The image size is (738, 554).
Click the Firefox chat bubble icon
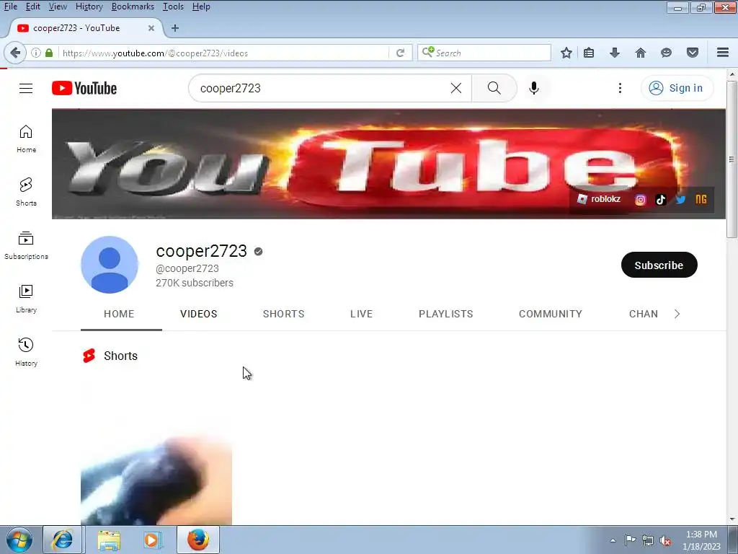[x=666, y=53]
